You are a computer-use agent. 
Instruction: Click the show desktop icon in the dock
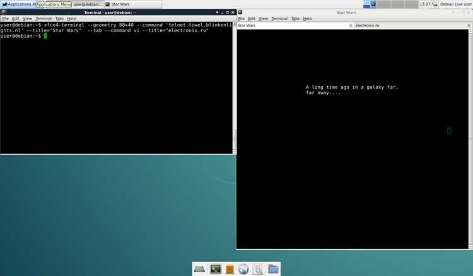pos(199,269)
